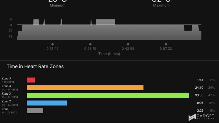Click the Zone 4 142-158 BPM label
The image size is (219, 123).
(10, 87)
